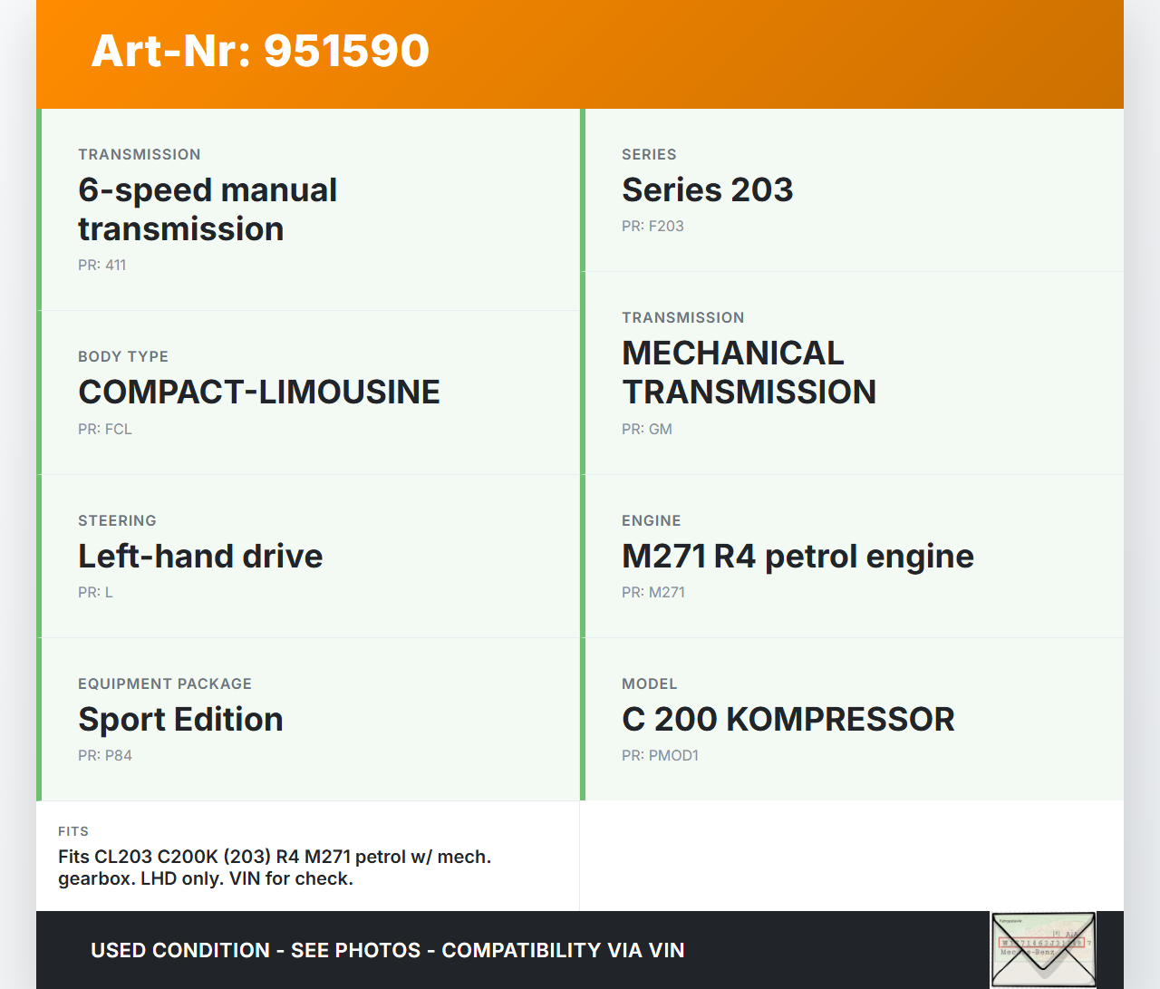Open the crossed-out VIN plate thumbnail
The height and width of the screenshot is (989, 1160).
point(1043,949)
